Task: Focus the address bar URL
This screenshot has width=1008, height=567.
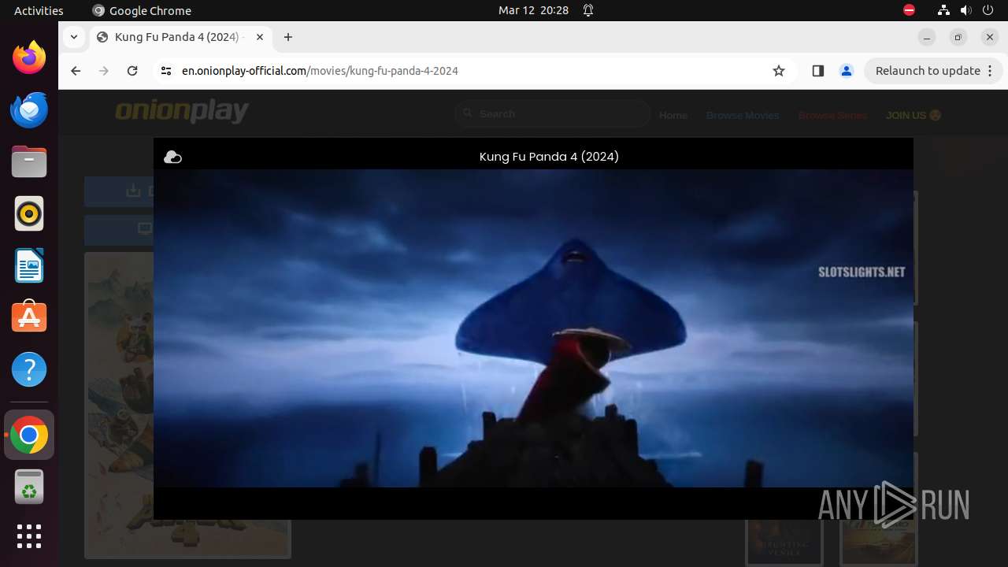Action: (x=320, y=71)
